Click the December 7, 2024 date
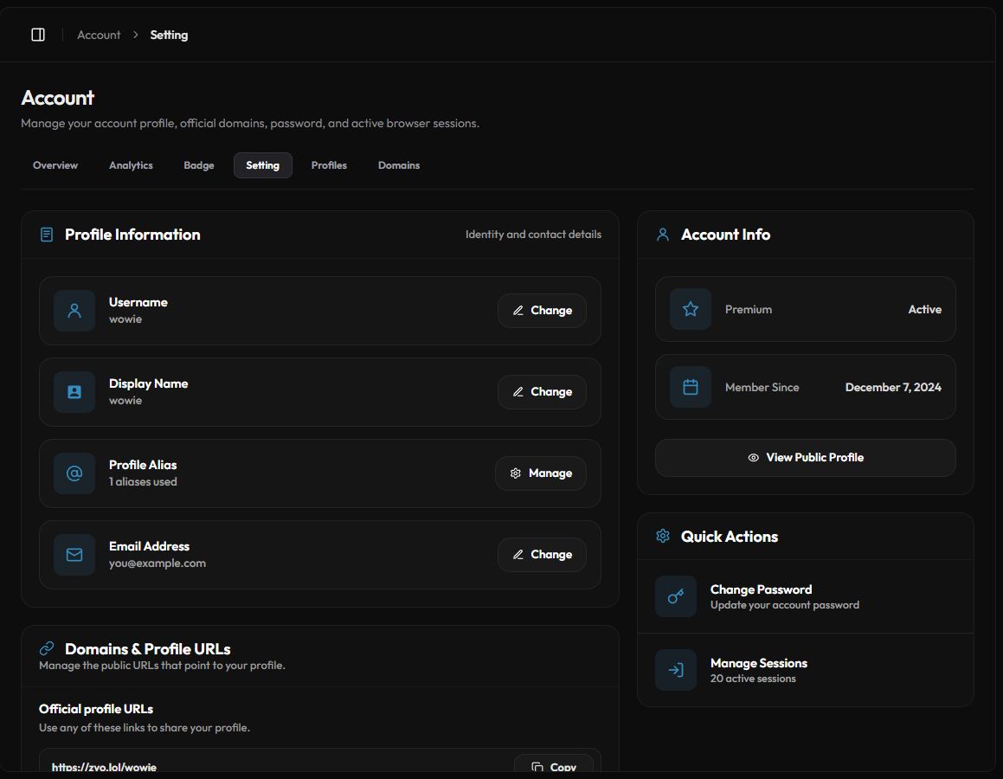Screen dimensions: 1003x779 coord(893,387)
